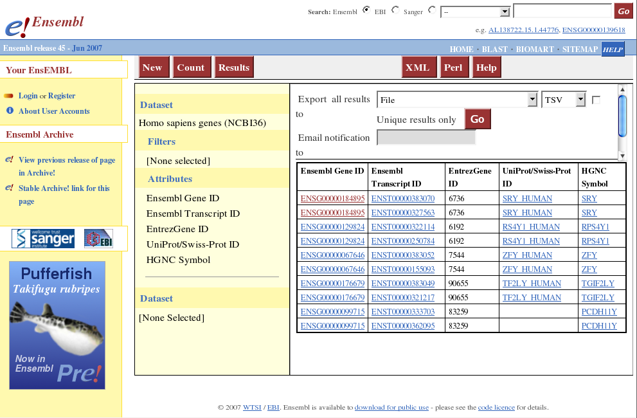Click the export panel vertical scrollbar
The height and width of the screenshot is (418, 637).
click(x=622, y=122)
